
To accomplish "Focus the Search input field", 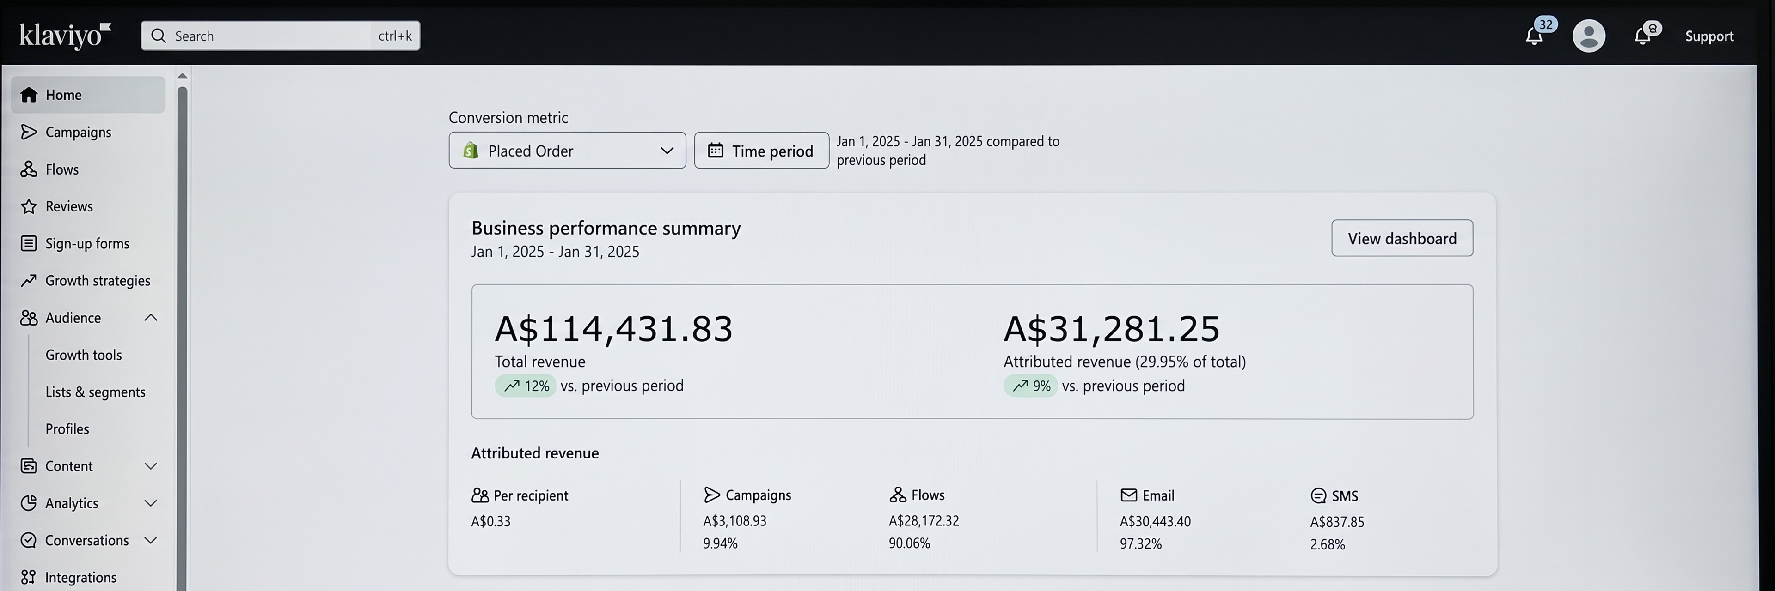I will tap(281, 36).
